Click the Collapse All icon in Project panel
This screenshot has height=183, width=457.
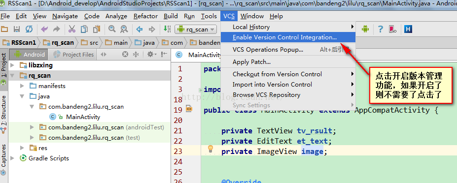tap(136, 55)
